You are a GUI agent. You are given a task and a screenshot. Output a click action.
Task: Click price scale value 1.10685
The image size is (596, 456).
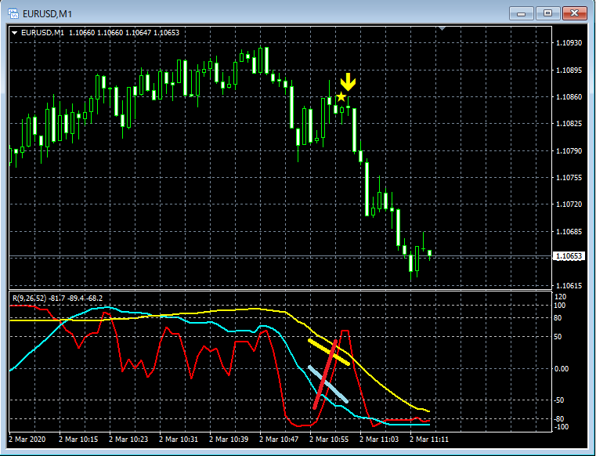pyautogui.click(x=569, y=231)
